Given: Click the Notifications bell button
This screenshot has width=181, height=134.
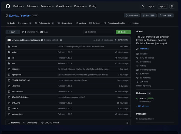Looking at the screenshot, I should click(x=132, y=16).
